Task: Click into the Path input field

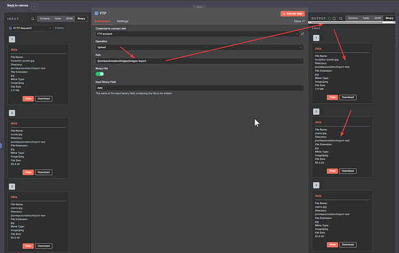Action: click(199, 61)
